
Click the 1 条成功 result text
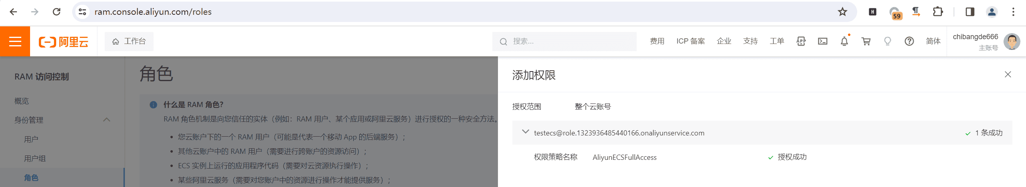pyautogui.click(x=989, y=133)
